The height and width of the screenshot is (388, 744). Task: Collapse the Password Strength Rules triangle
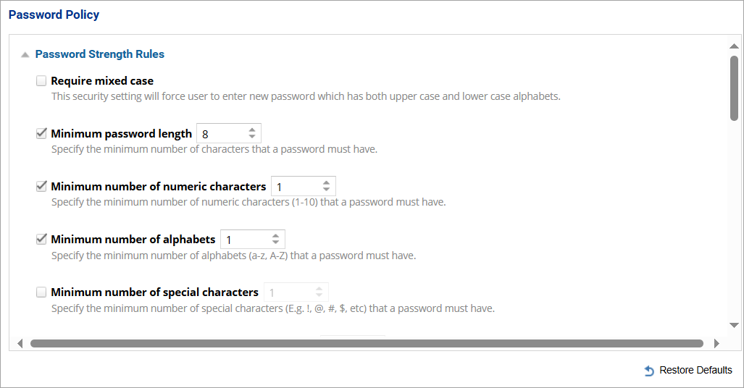tap(25, 54)
